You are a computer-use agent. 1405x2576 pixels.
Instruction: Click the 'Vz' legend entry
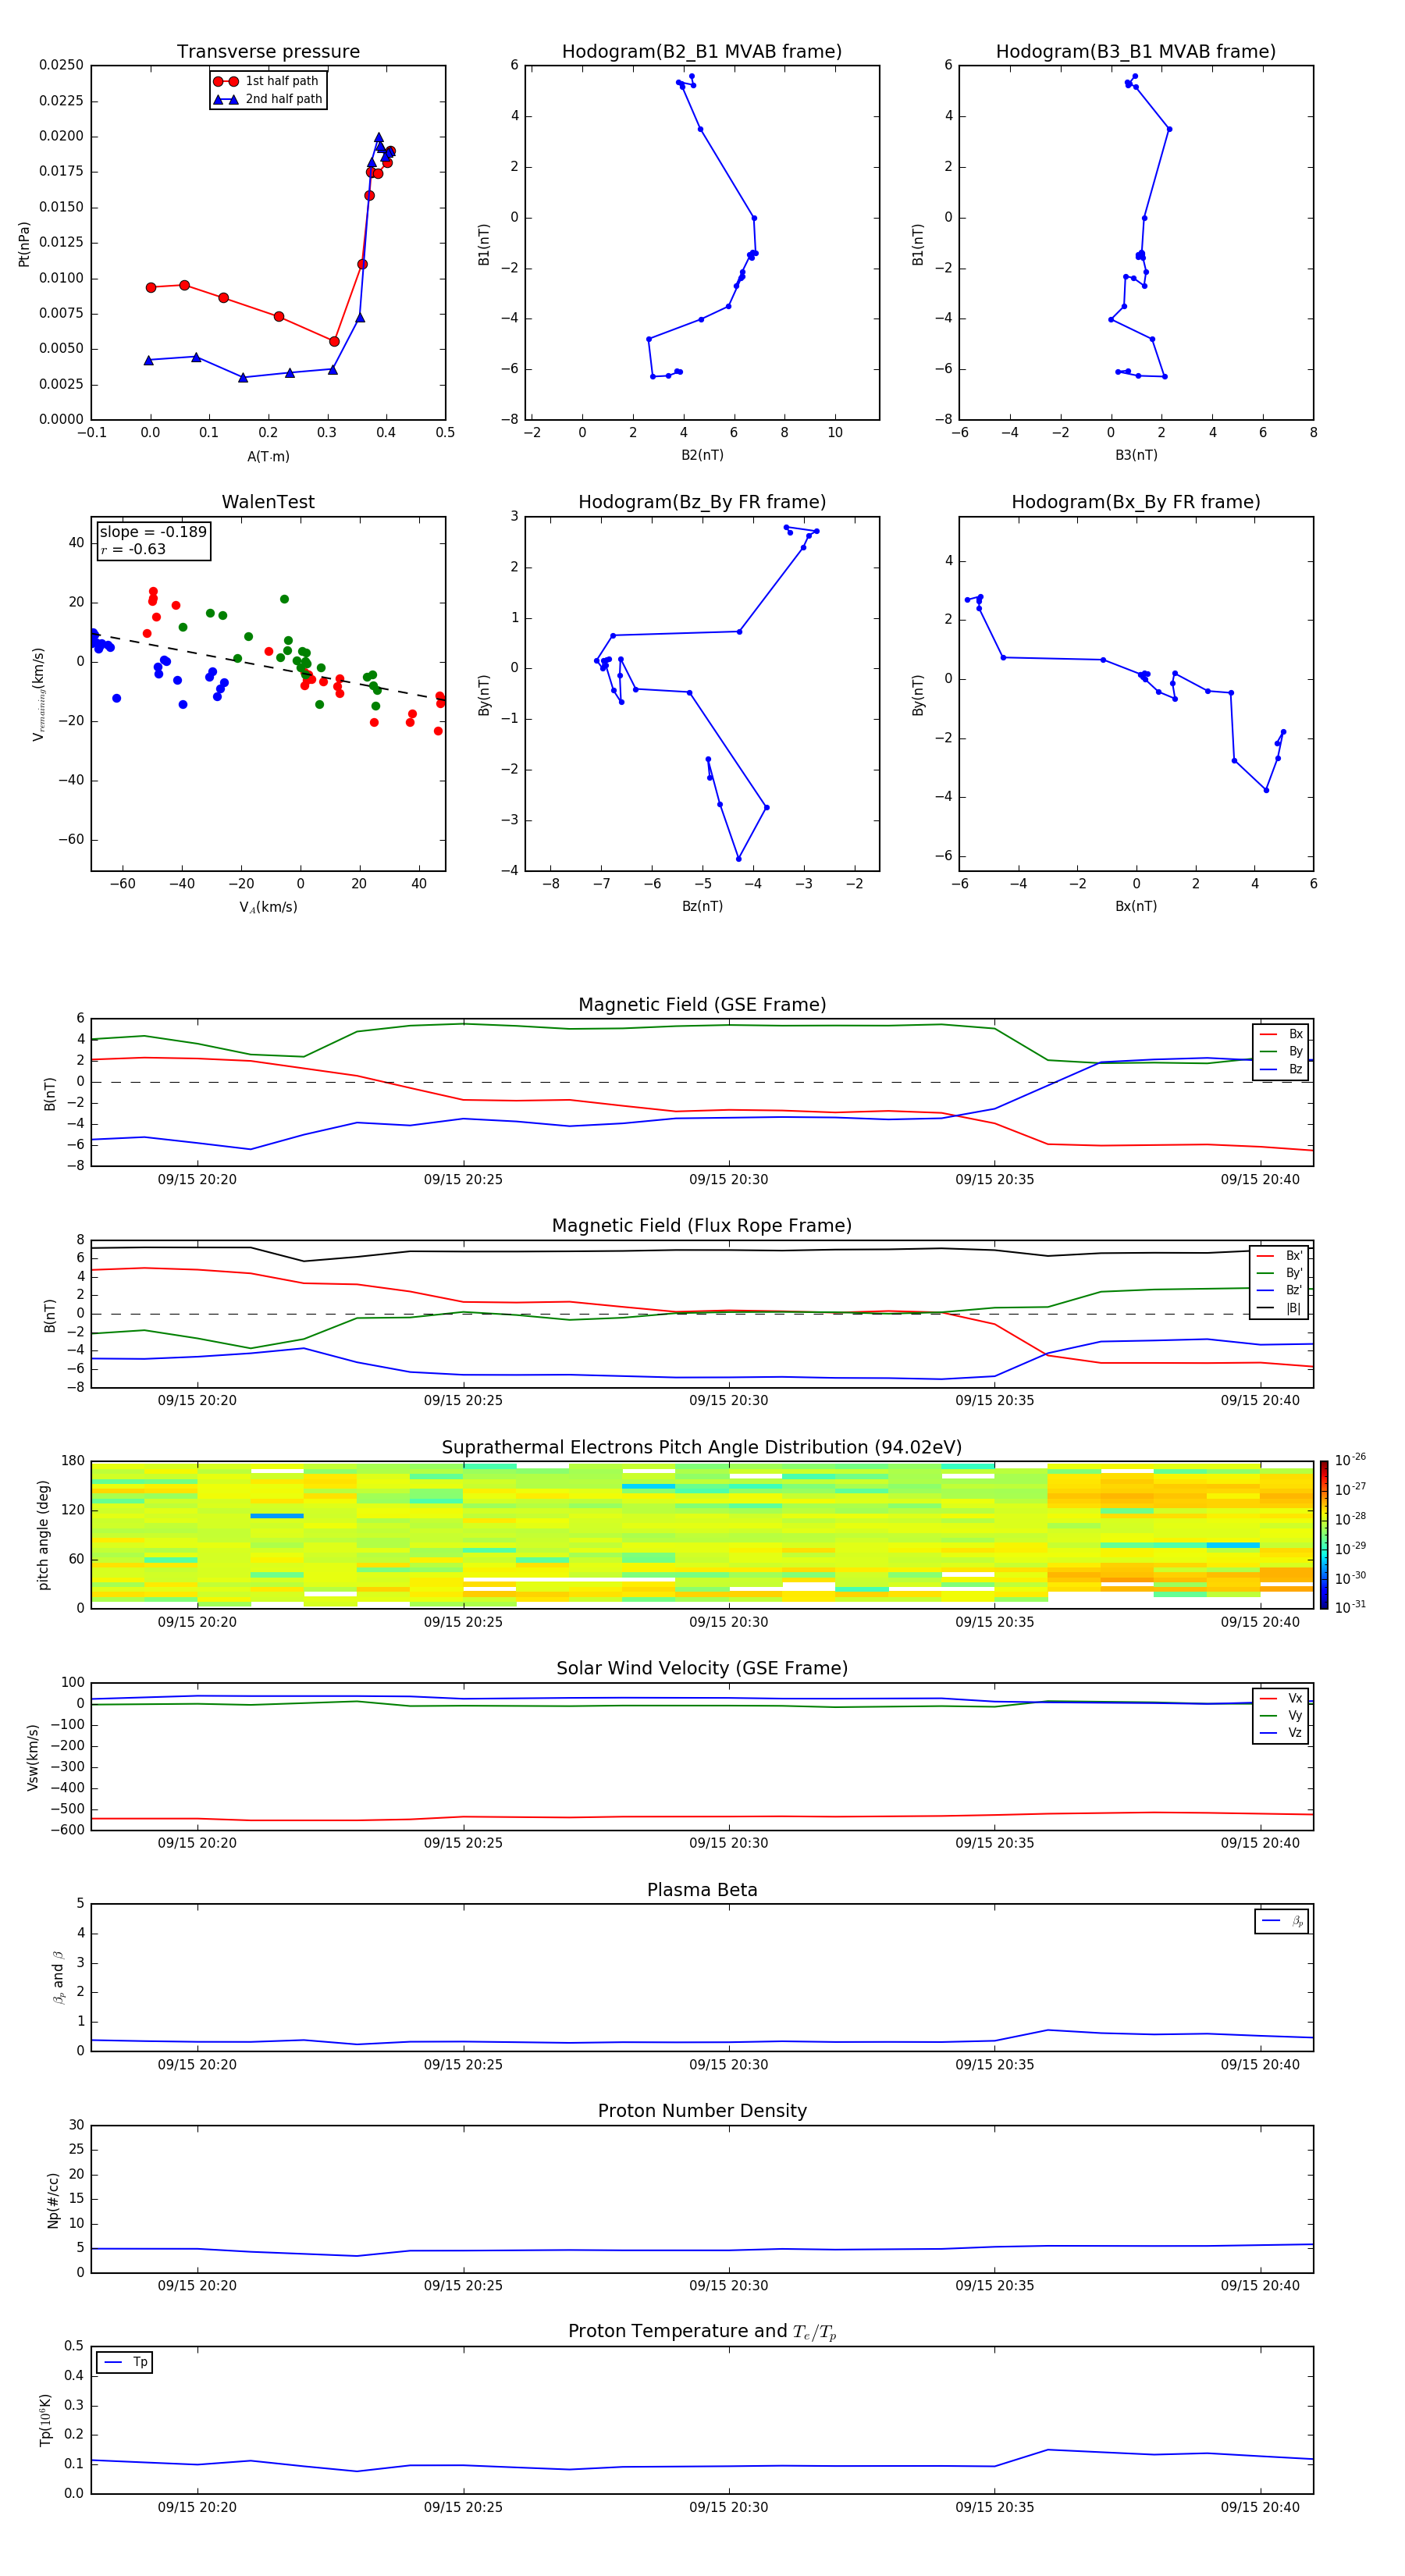click(x=1281, y=1733)
